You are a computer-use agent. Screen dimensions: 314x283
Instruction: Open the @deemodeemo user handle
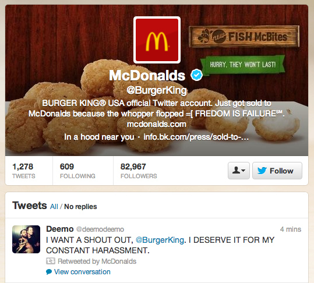pyautogui.click(x=100, y=229)
